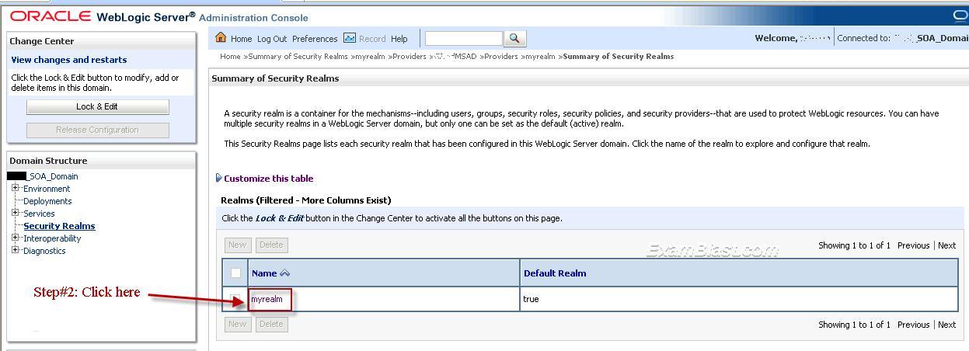Screen dimensions: 969x351
Task: Open Preferences in top toolbar
Action: pos(315,39)
